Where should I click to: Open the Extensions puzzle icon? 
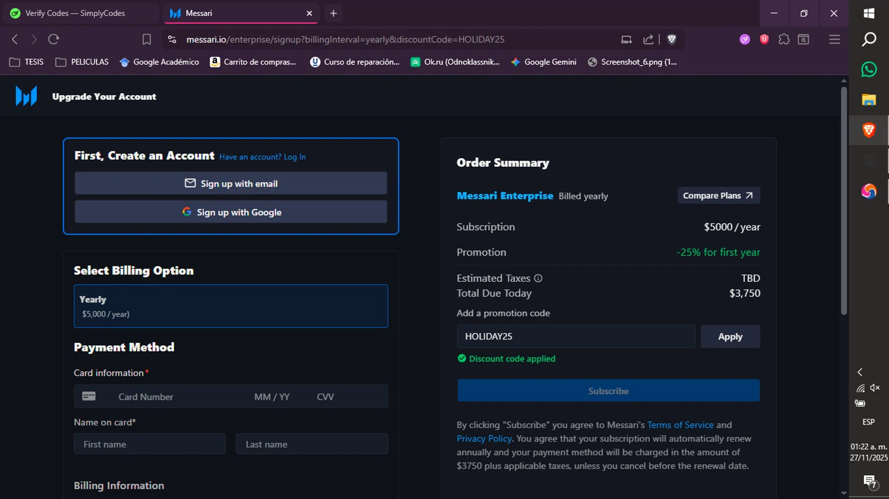784,39
